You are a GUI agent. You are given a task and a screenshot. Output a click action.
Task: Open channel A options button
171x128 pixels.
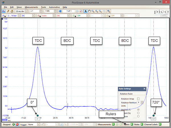[x=4, y=16]
